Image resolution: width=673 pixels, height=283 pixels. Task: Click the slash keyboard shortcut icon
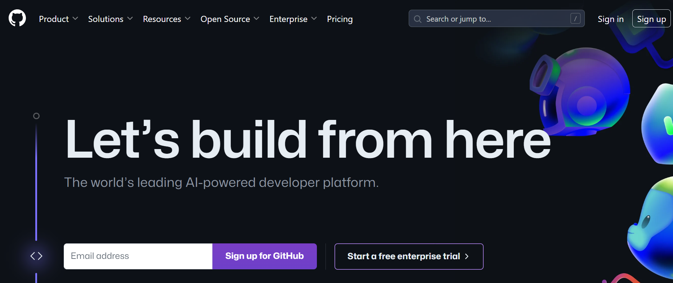tap(575, 19)
